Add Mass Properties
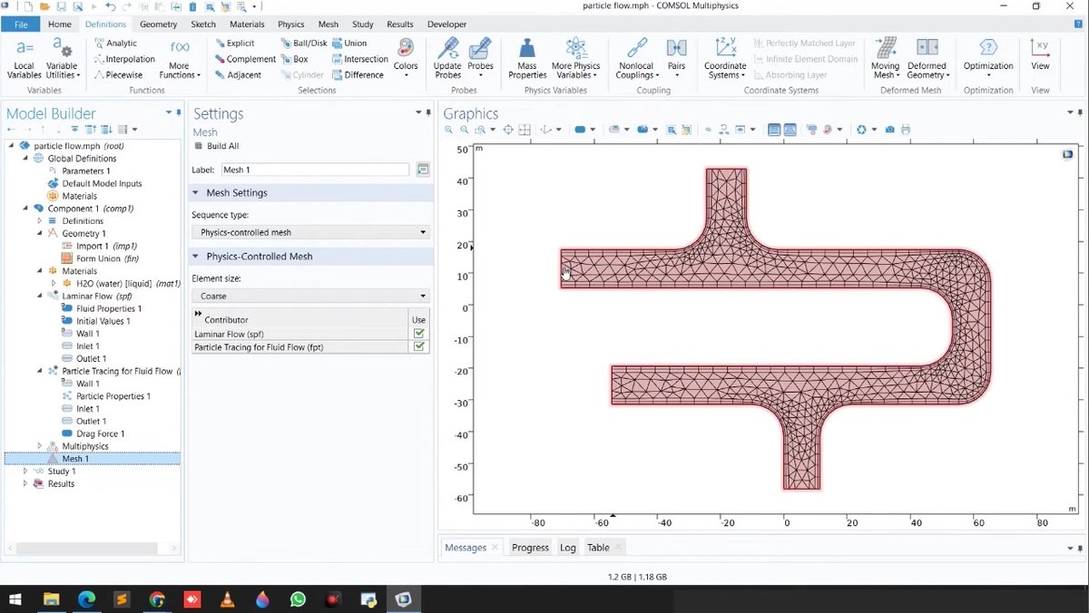1089x613 pixels. (527, 58)
